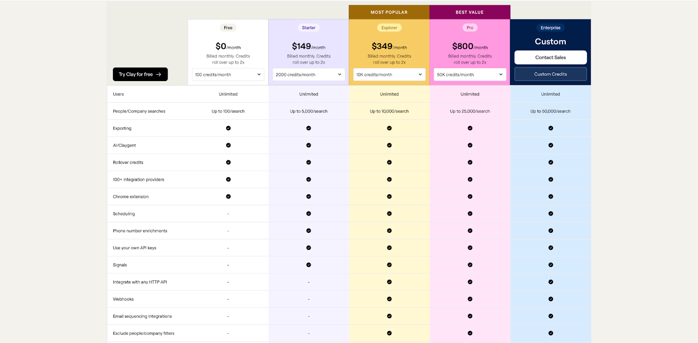698x343 pixels.
Task: Click the Custom Enterprise heading
Action: click(x=551, y=41)
